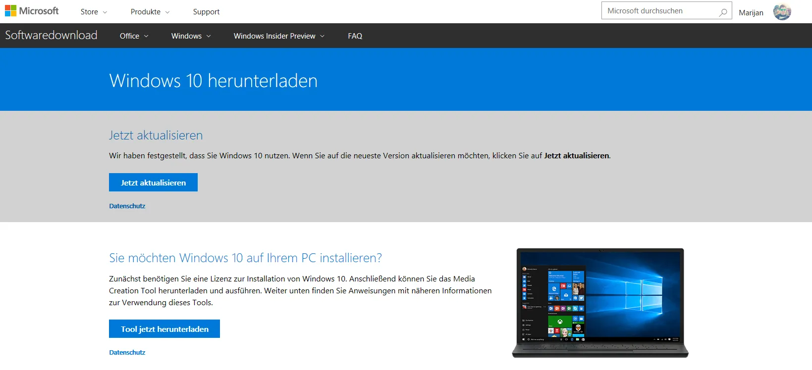The image size is (812, 370).
Task: Open Datenschutz link below Jetzt aktualisieren
Action: 127,206
